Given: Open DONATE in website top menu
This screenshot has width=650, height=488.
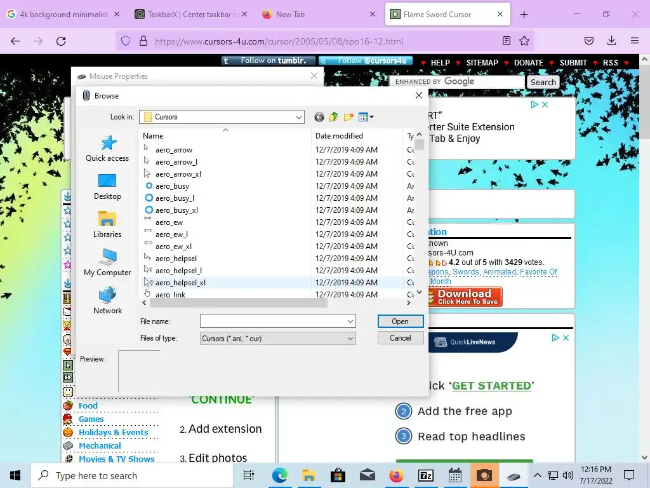Looking at the screenshot, I should tap(529, 63).
